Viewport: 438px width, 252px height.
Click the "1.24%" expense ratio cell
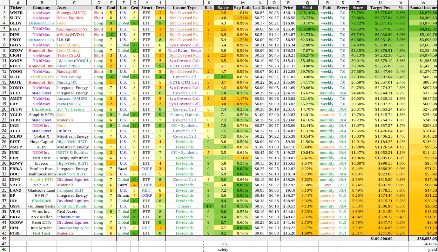coord(242,18)
